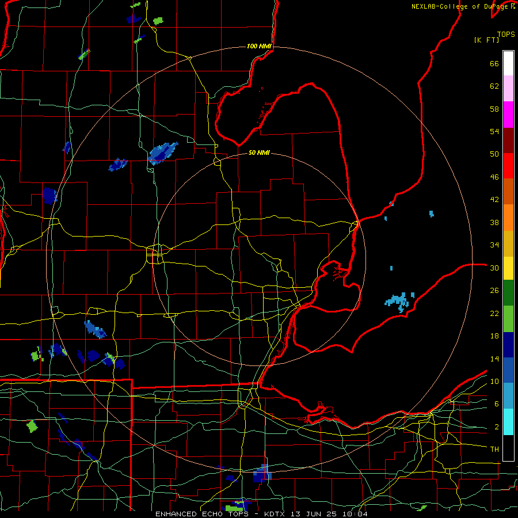Viewport: 518px width, 518px height.
Task: Click the legend value "66"
Action: (494, 63)
